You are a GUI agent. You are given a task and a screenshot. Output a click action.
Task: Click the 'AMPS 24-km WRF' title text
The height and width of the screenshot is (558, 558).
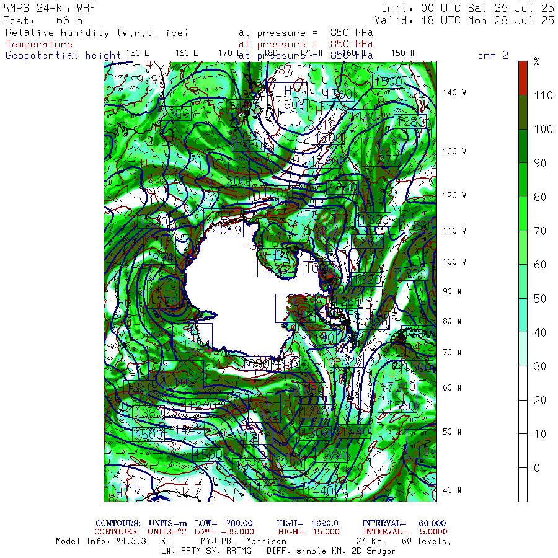click(x=49, y=8)
